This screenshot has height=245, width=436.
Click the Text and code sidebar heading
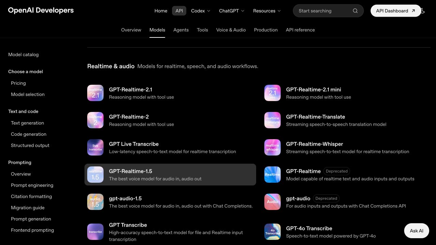(23, 111)
